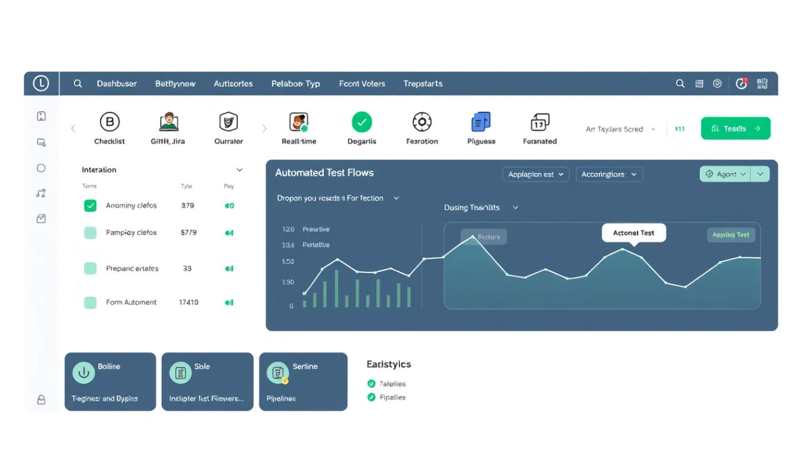Image resolution: width=800 pixels, height=457 pixels.
Task: Enable the Pampiay clefos checkbox
Action: point(89,232)
